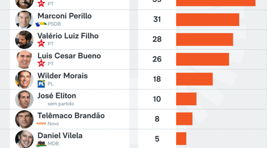Click the orange bar for Marconi Perillo

pyautogui.click(x=207, y=20)
